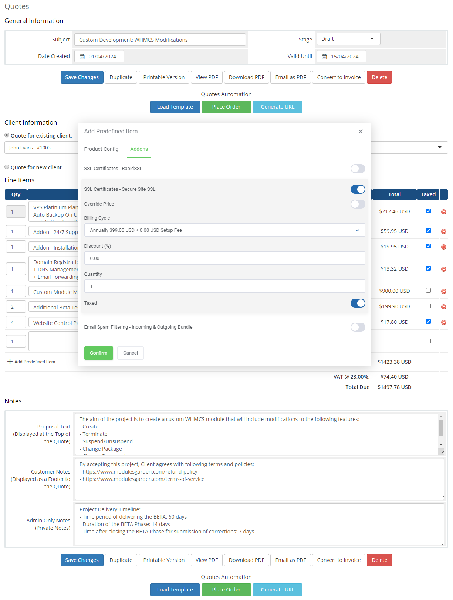453x600 pixels.
Task: Remove the $199.90 USD line item
Action: pos(444,307)
